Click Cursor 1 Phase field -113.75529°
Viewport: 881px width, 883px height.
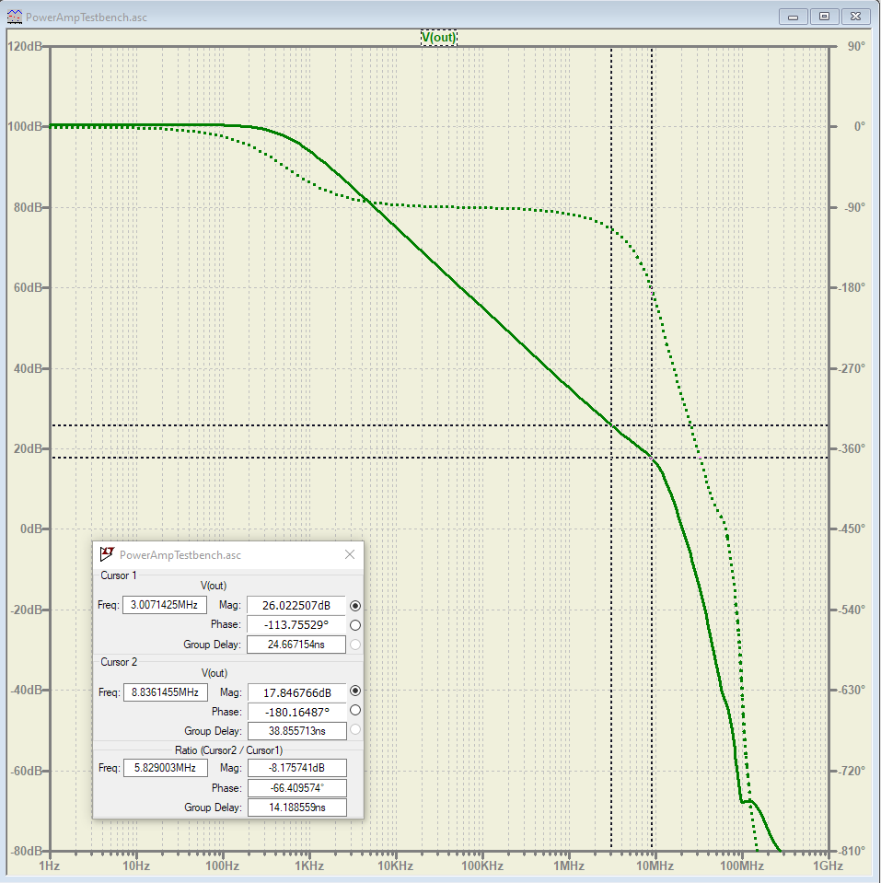tap(296, 624)
